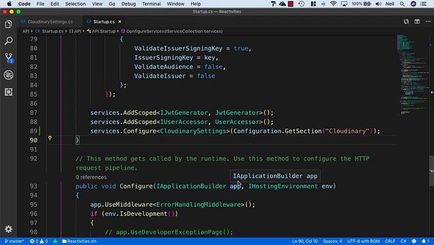
Task: Click the API.Startup class breadcrumb
Action: [x=101, y=31]
